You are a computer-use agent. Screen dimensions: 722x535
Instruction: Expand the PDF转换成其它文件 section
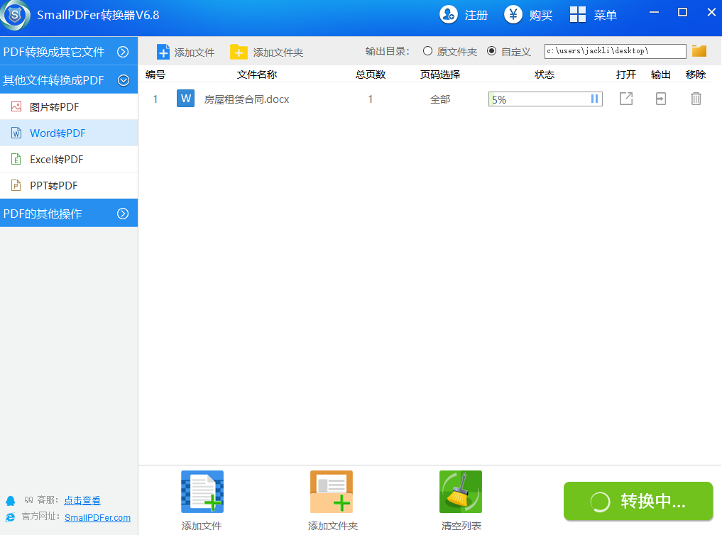click(x=69, y=51)
